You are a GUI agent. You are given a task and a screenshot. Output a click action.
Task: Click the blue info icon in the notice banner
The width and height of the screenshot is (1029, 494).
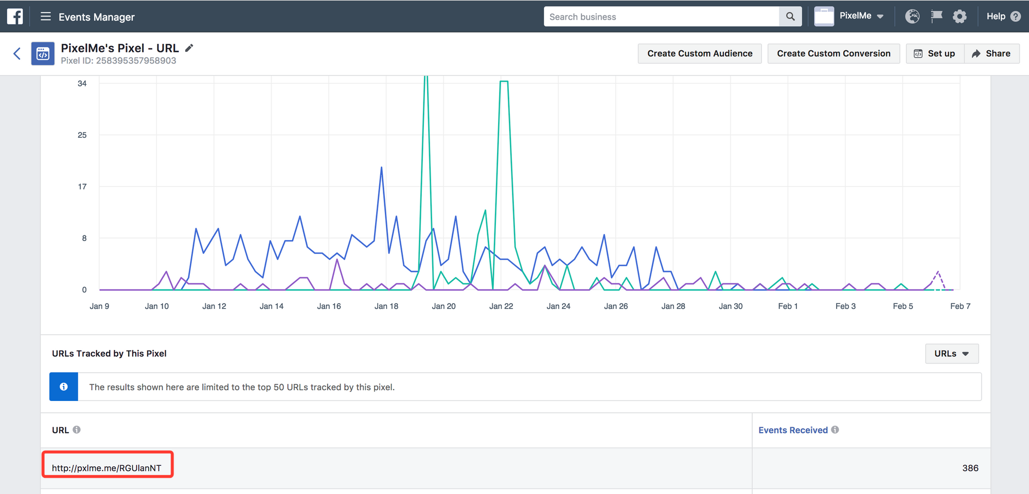[64, 387]
